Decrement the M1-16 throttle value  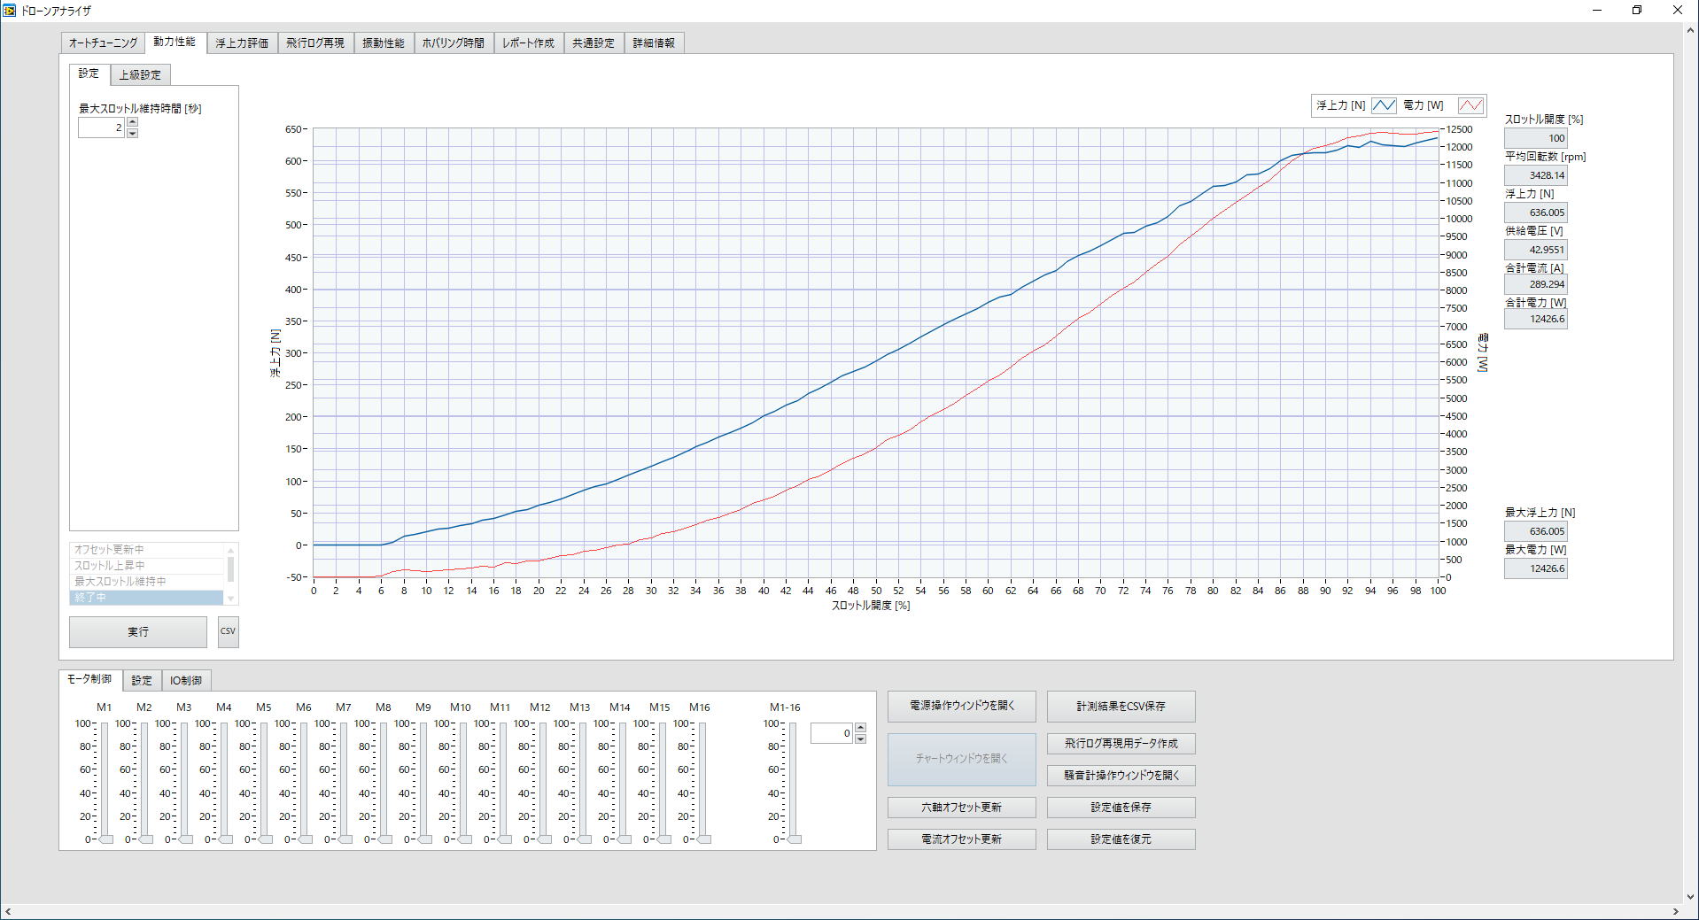pos(860,738)
